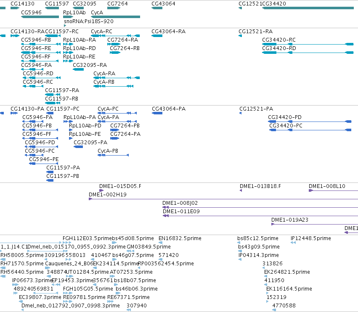This screenshot has width=358, height=312.
Task: Open transcript CG14130-RA
Action: point(27,31)
